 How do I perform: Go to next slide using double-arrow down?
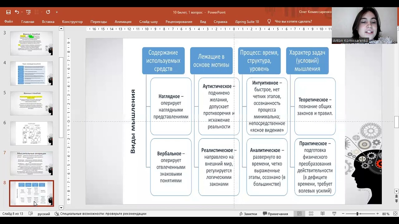397,201
